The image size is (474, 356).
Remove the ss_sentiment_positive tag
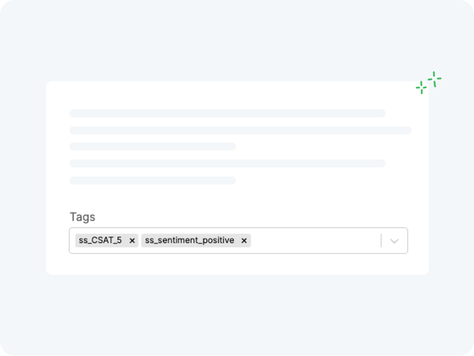[x=244, y=241]
